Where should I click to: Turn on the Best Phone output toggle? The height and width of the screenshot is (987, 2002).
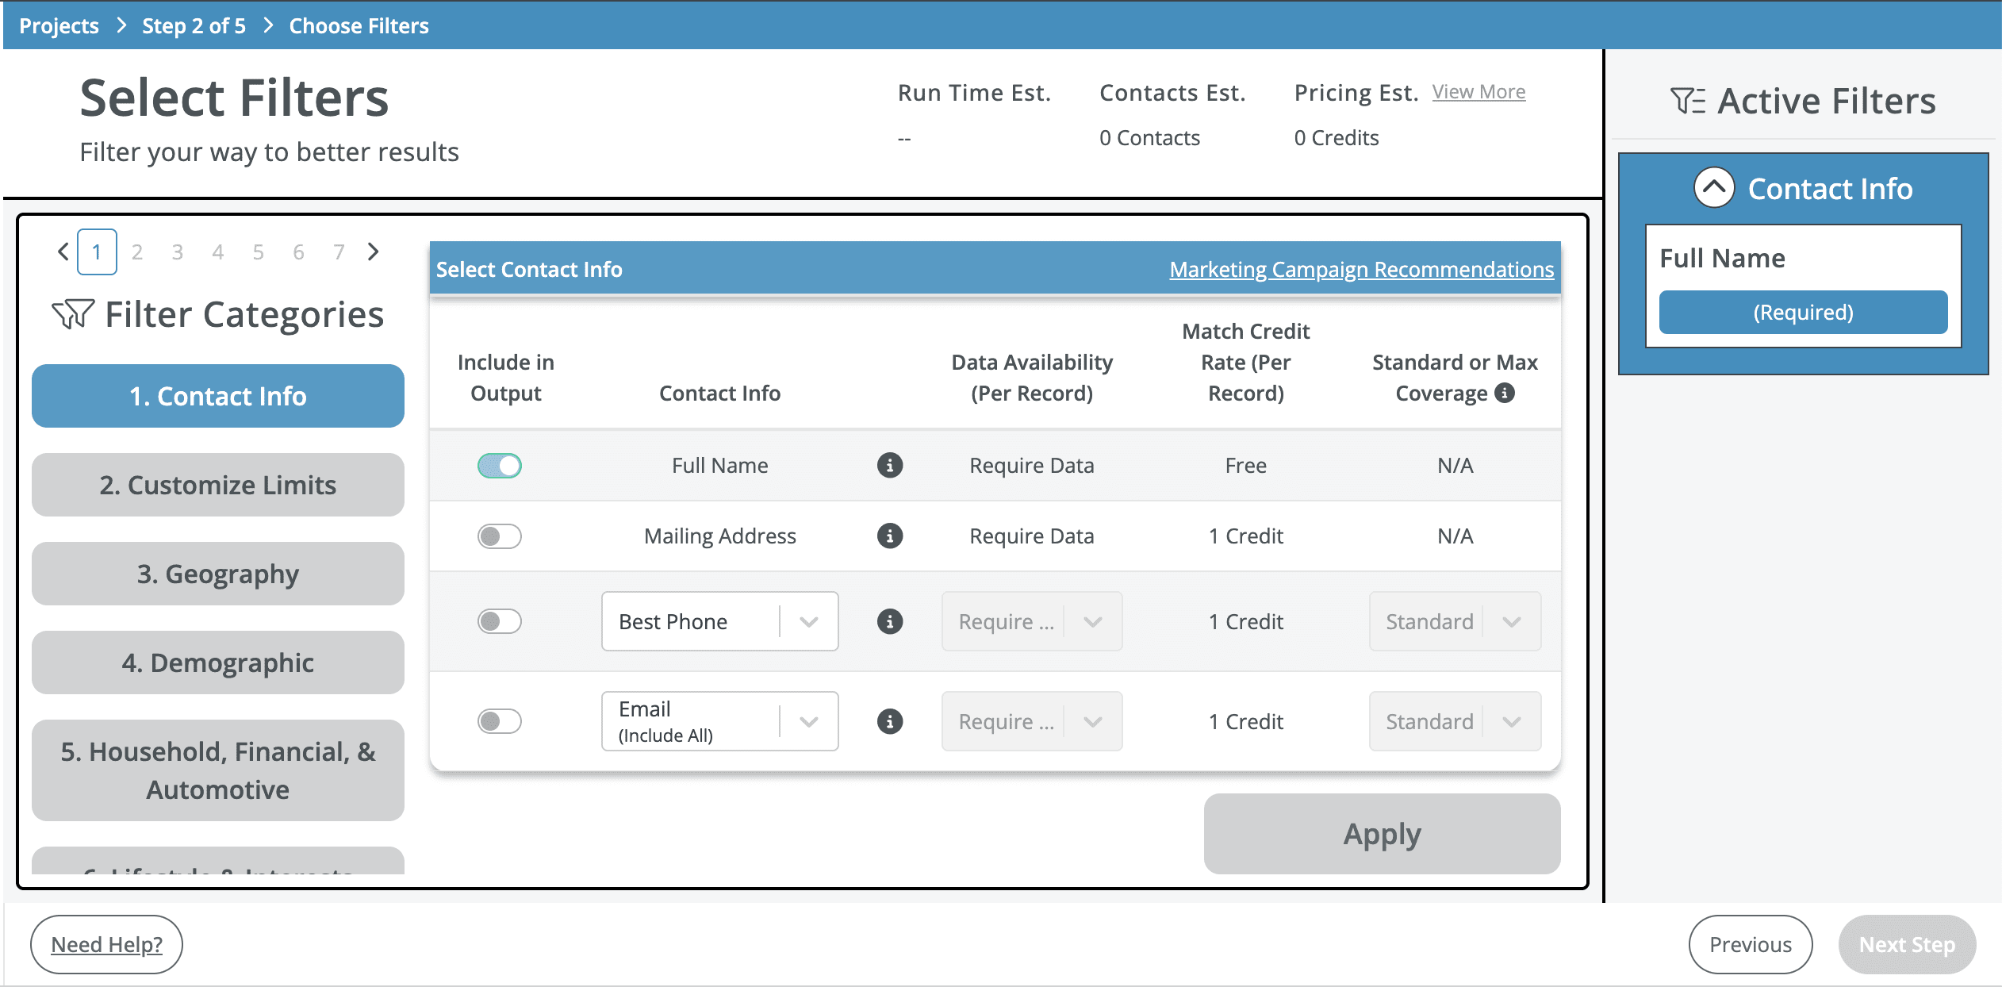pyautogui.click(x=499, y=621)
